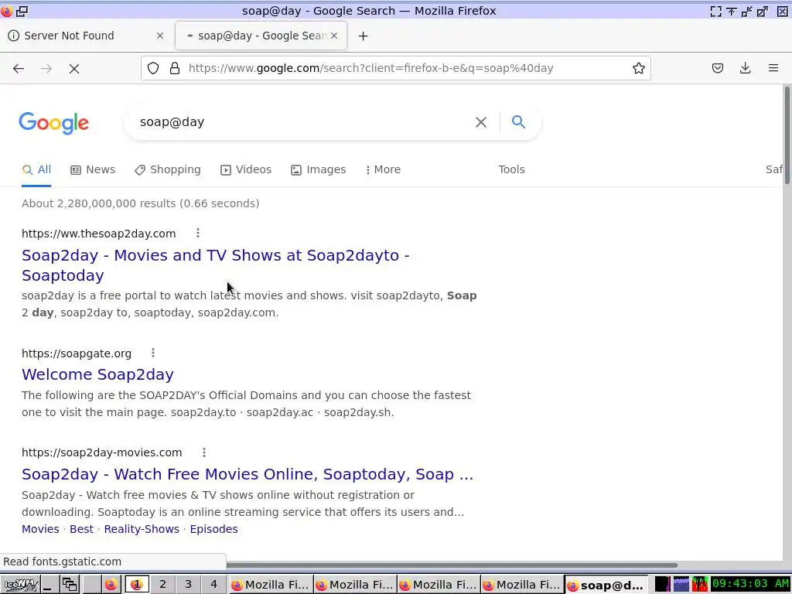Image resolution: width=792 pixels, height=594 pixels.
Task: Open options dots beside ww.thesoap2day.com result
Action: (198, 233)
